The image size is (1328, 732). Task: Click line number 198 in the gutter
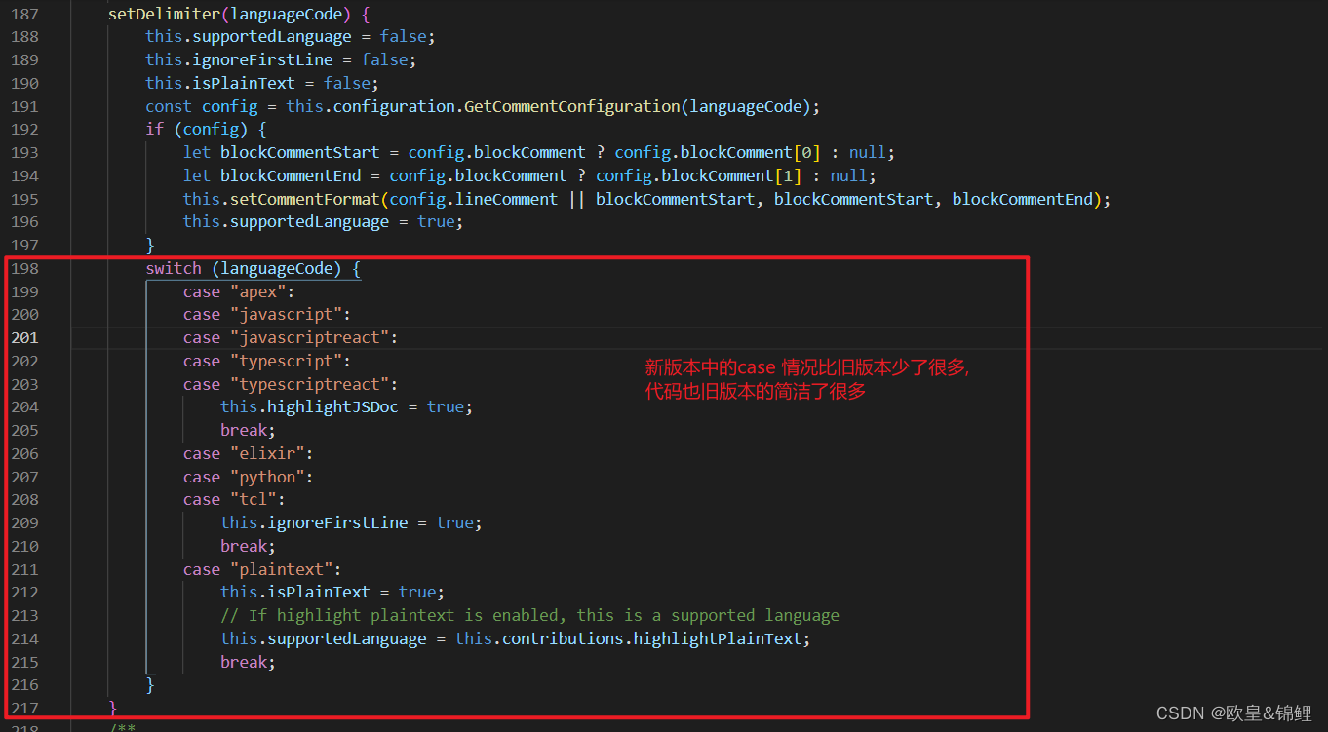(24, 269)
